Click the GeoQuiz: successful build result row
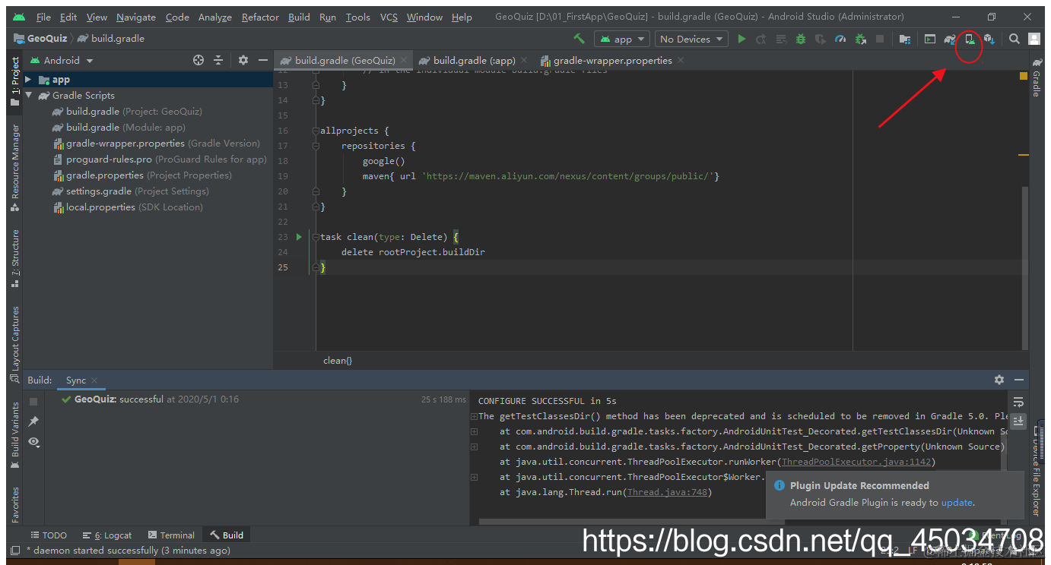 click(x=264, y=399)
